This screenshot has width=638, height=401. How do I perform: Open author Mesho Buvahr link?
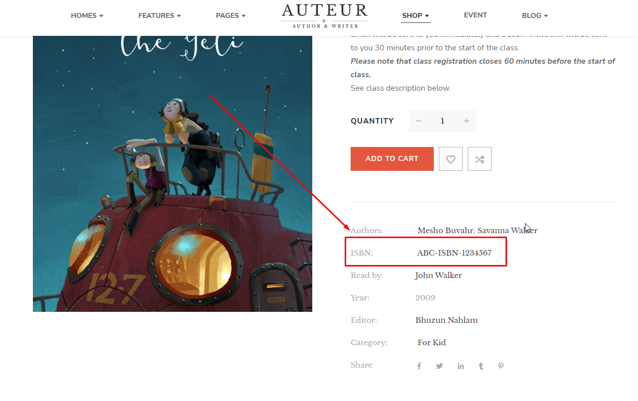[x=445, y=231]
